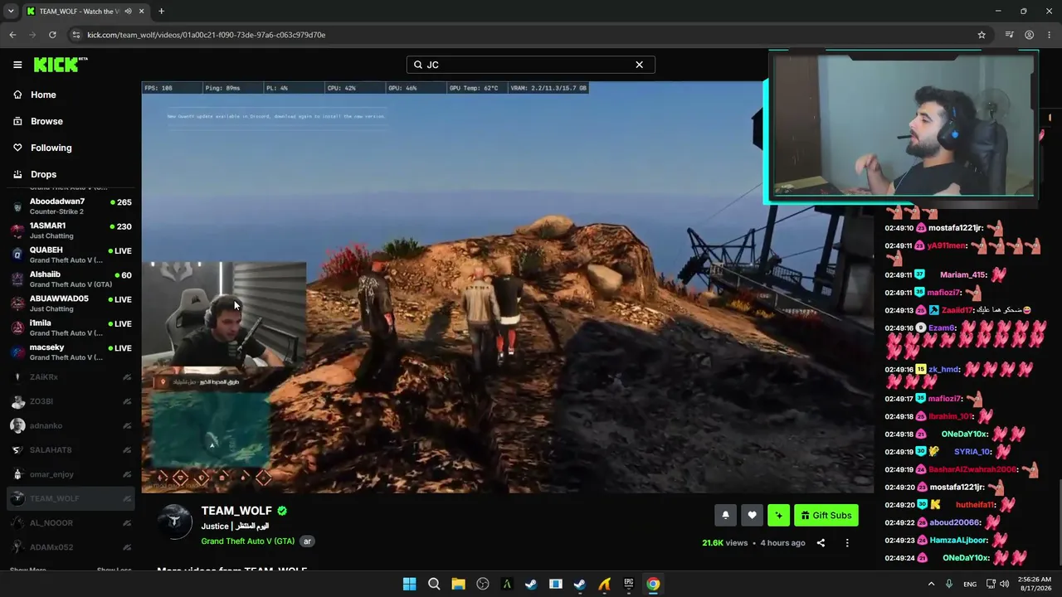Open macseky live channel
The image size is (1062, 597).
pyautogui.click(x=71, y=352)
